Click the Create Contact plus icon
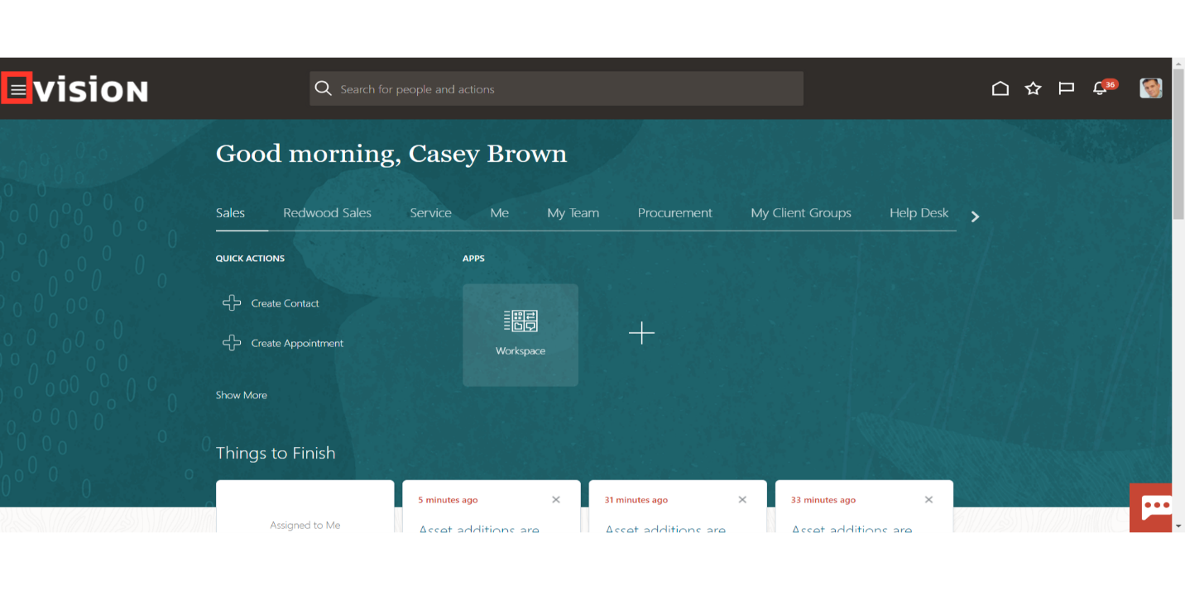Image resolution: width=1185 pixels, height=590 pixels. pyautogui.click(x=232, y=303)
